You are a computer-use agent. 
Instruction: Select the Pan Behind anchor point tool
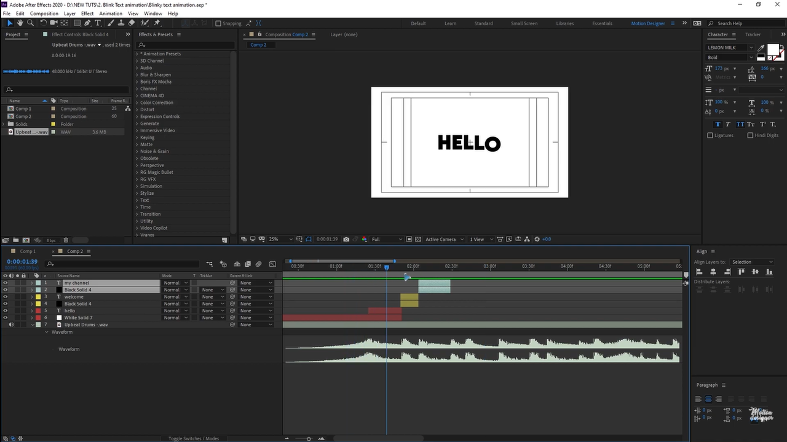(x=64, y=23)
